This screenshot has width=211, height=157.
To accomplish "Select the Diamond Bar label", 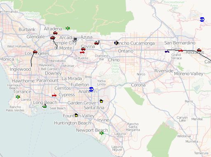I will point(102,58).
